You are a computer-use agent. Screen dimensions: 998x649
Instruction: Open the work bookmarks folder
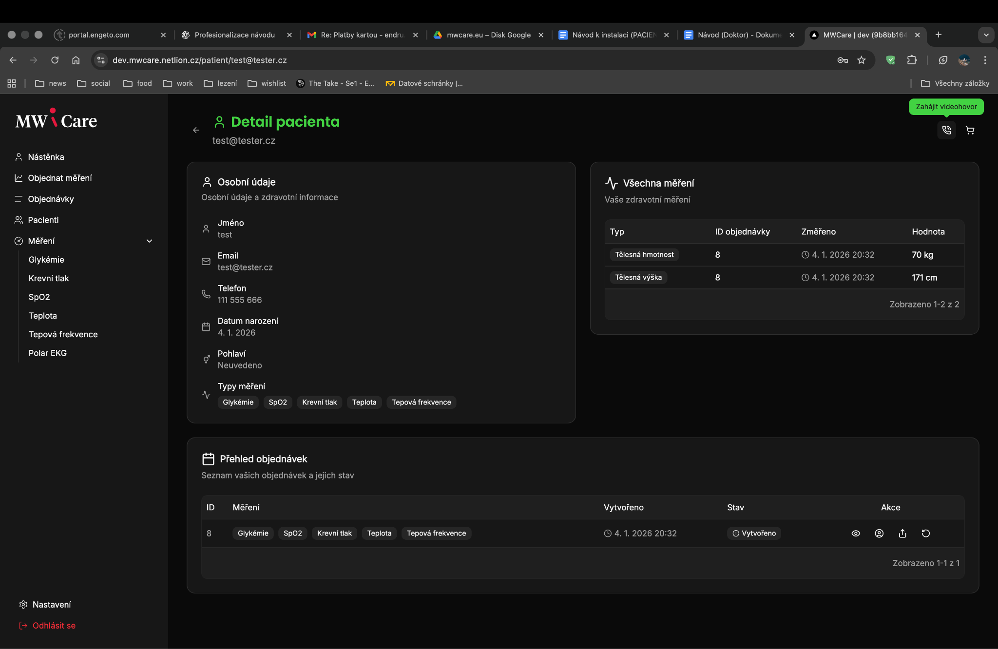click(178, 83)
